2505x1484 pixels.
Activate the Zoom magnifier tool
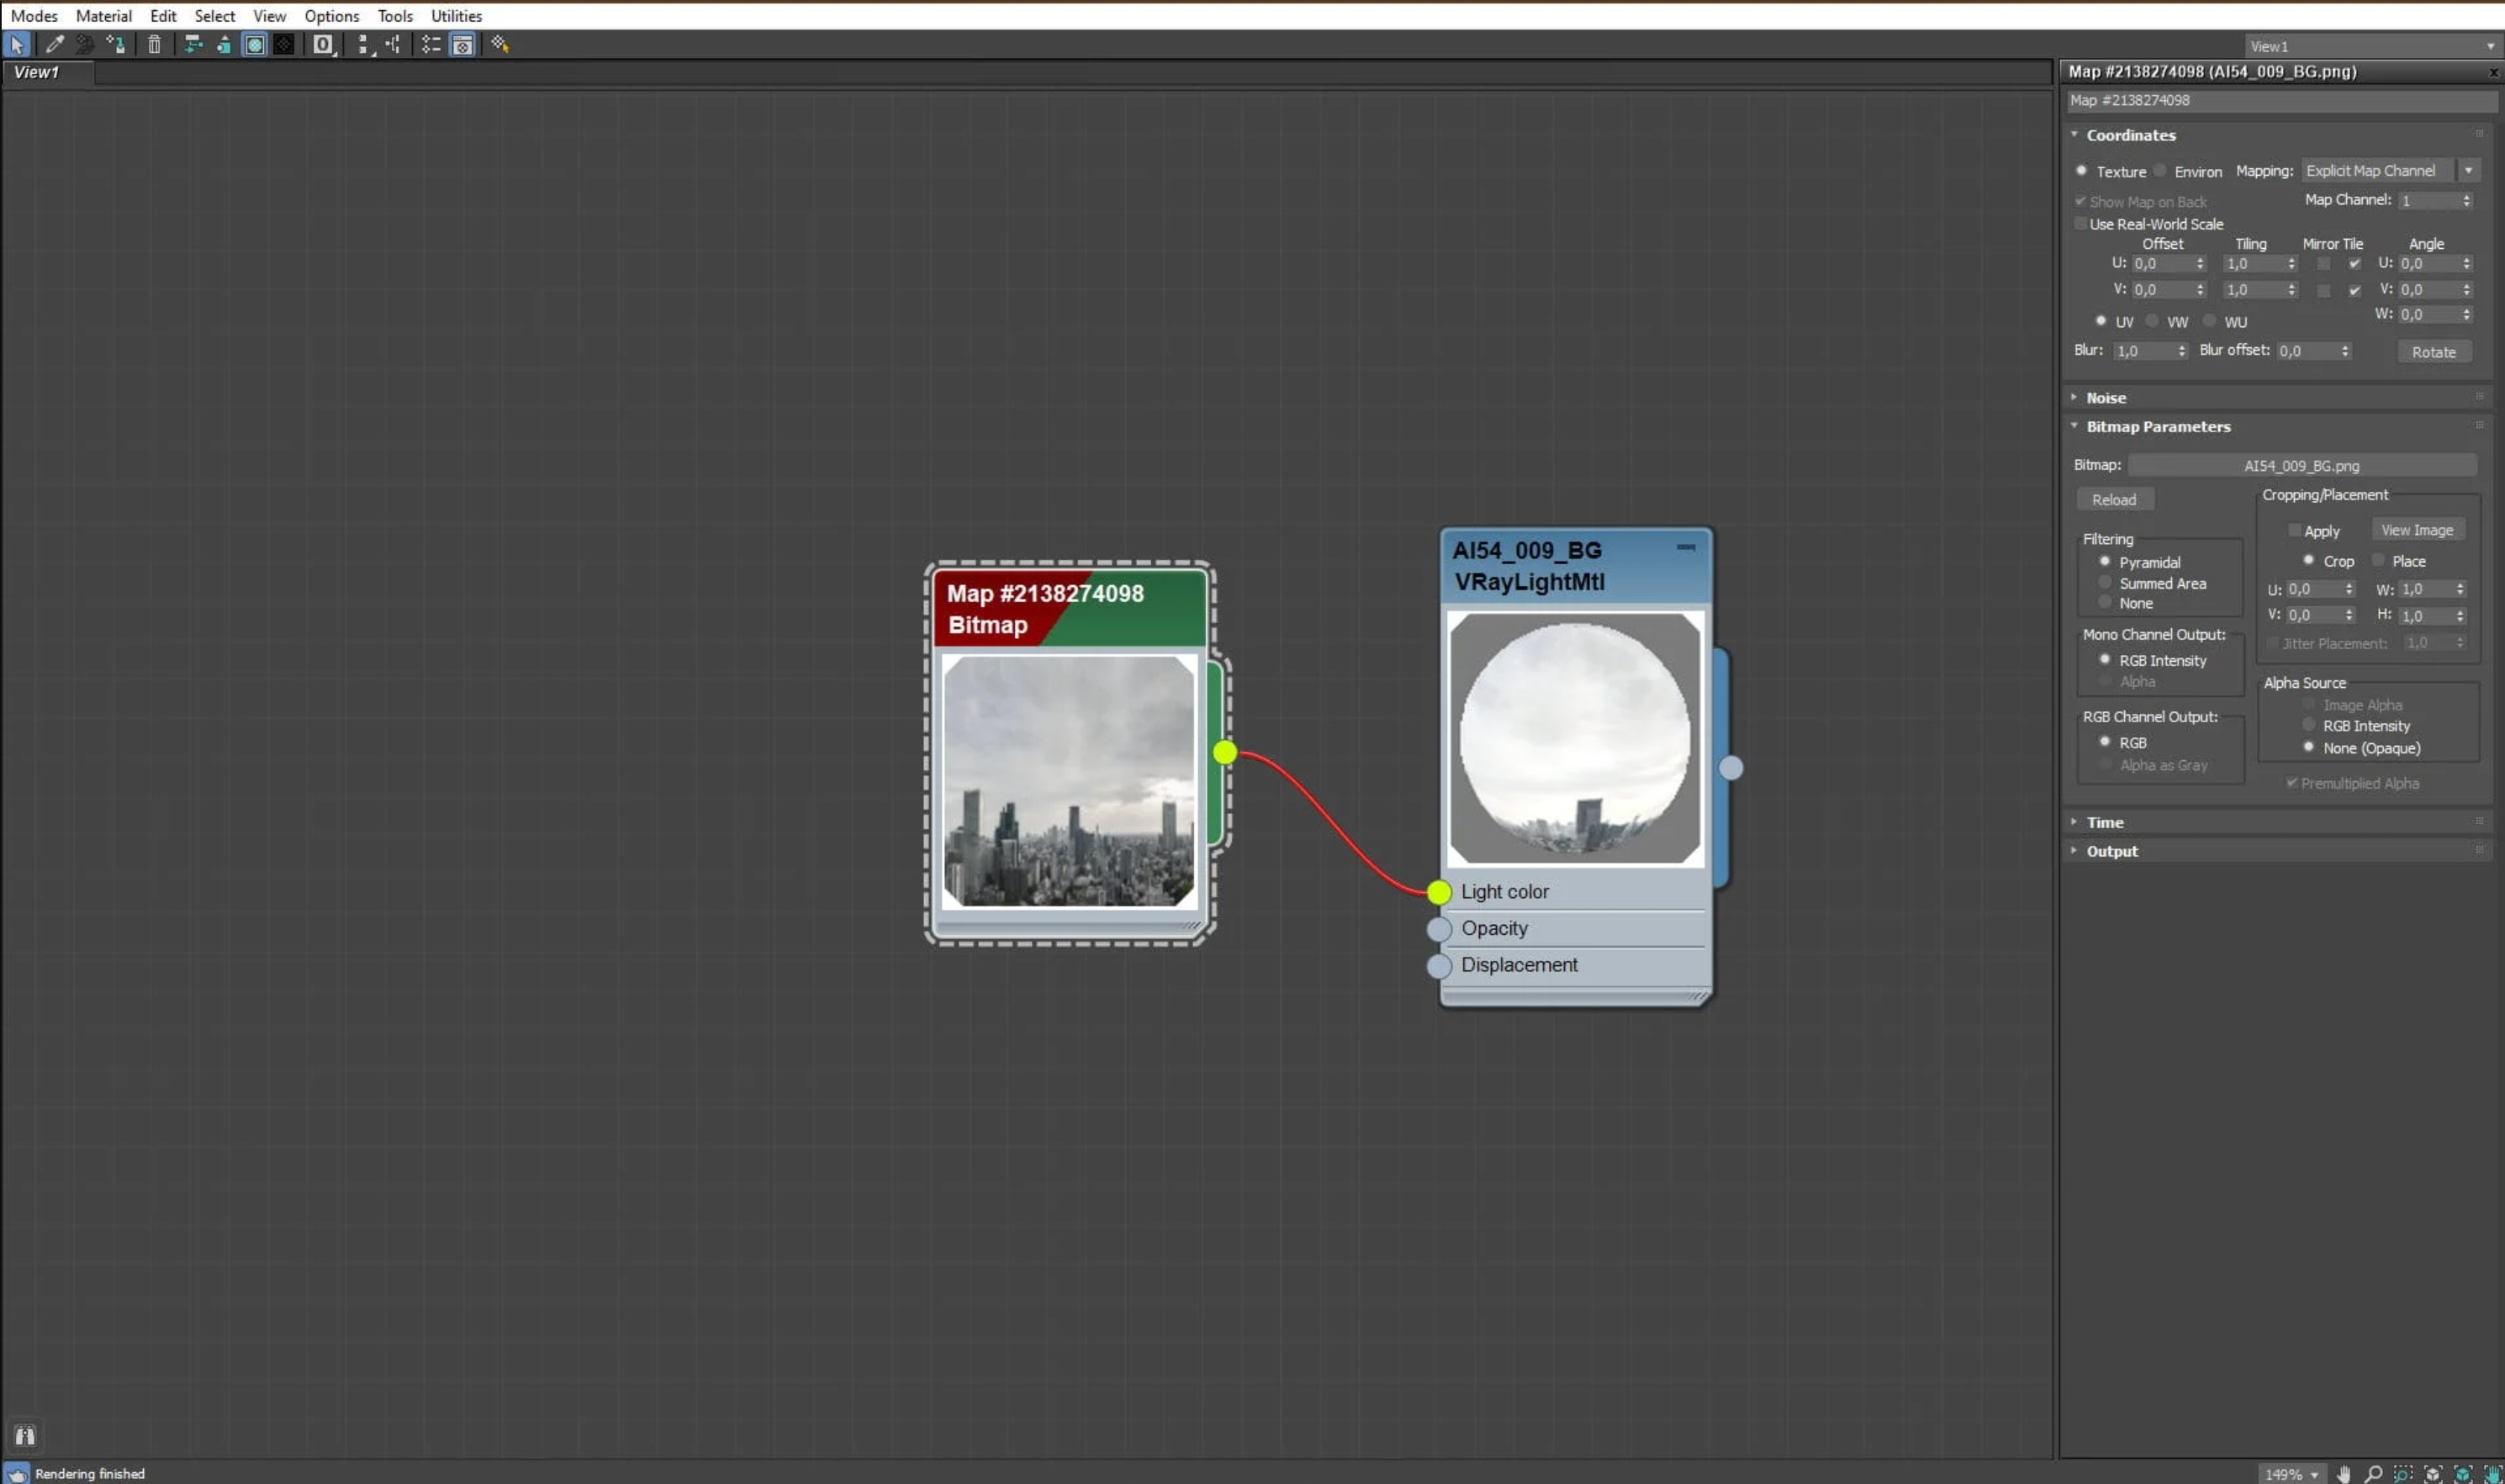pyautogui.click(x=2372, y=1474)
